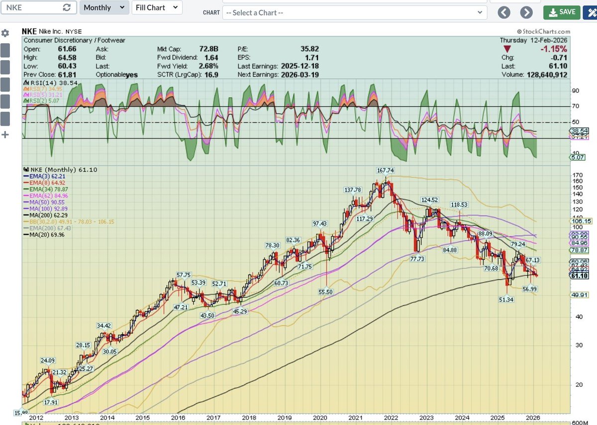Select the MA(20) 69.96 legend entry

click(x=44, y=234)
